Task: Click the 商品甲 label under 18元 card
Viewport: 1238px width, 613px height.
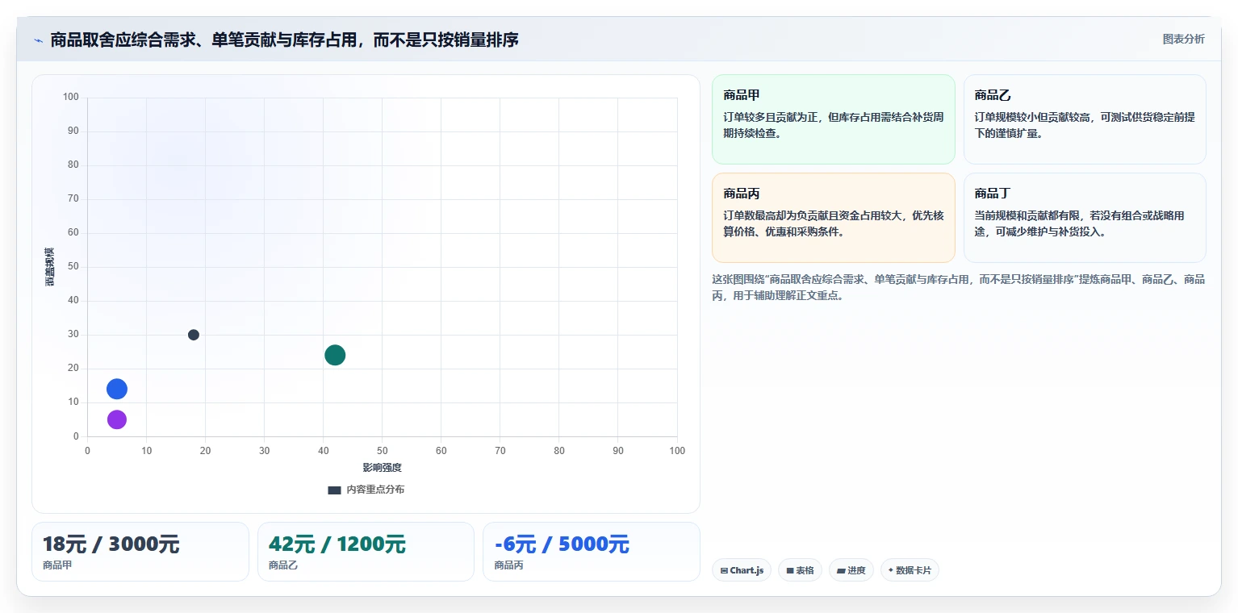Action: pyautogui.click(x=57, y=565)
